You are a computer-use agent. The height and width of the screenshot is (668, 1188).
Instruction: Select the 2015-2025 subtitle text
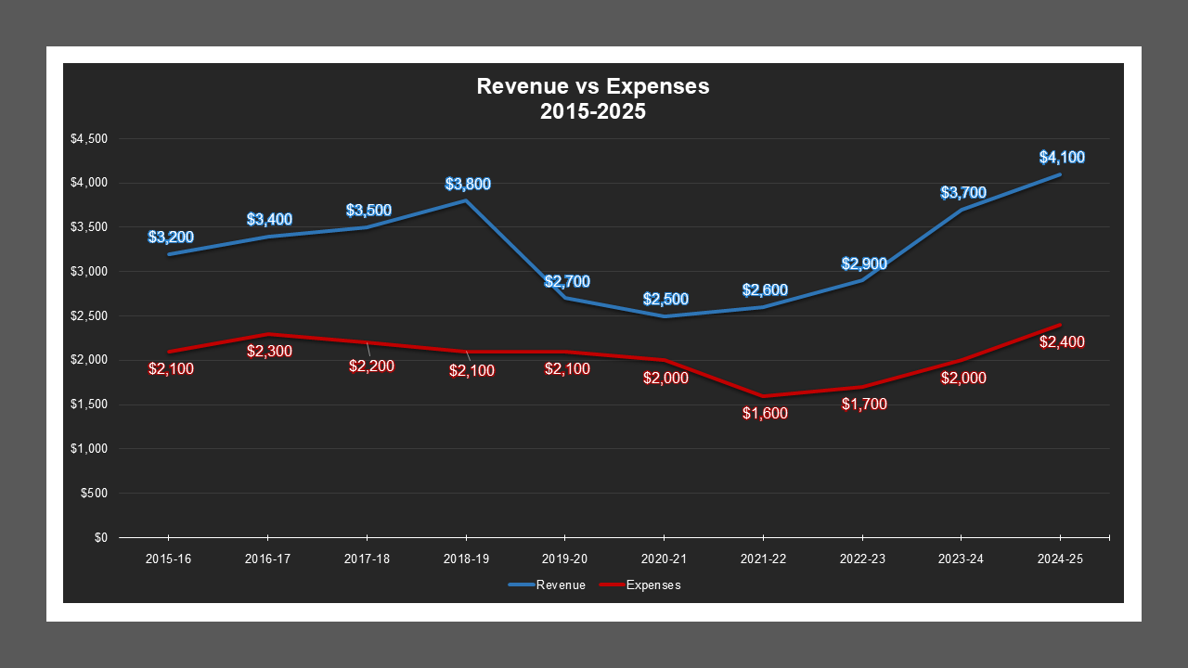[592, 110]
